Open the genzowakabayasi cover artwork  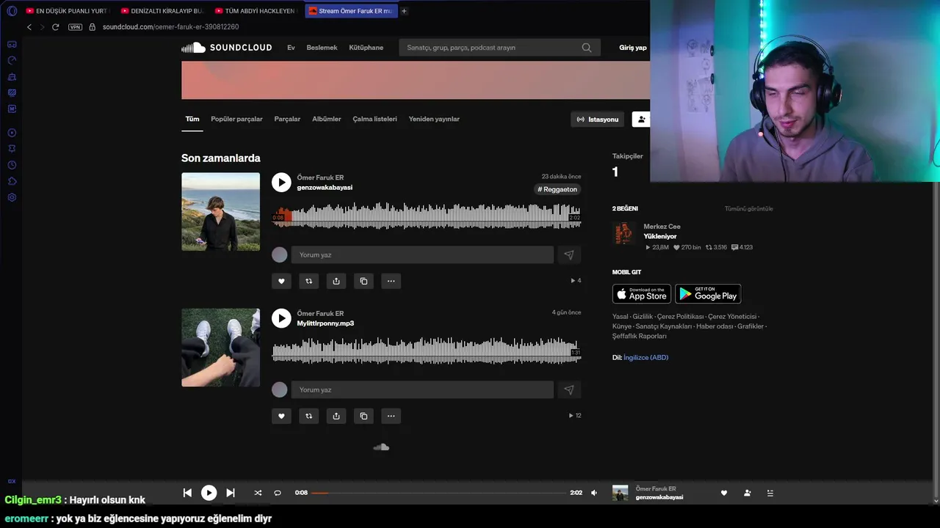(x=220, y=212)
